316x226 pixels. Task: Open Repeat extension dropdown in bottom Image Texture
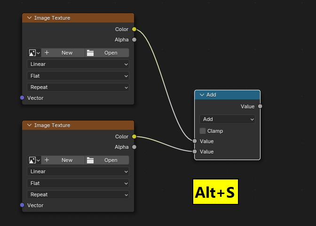click(78, 195)
